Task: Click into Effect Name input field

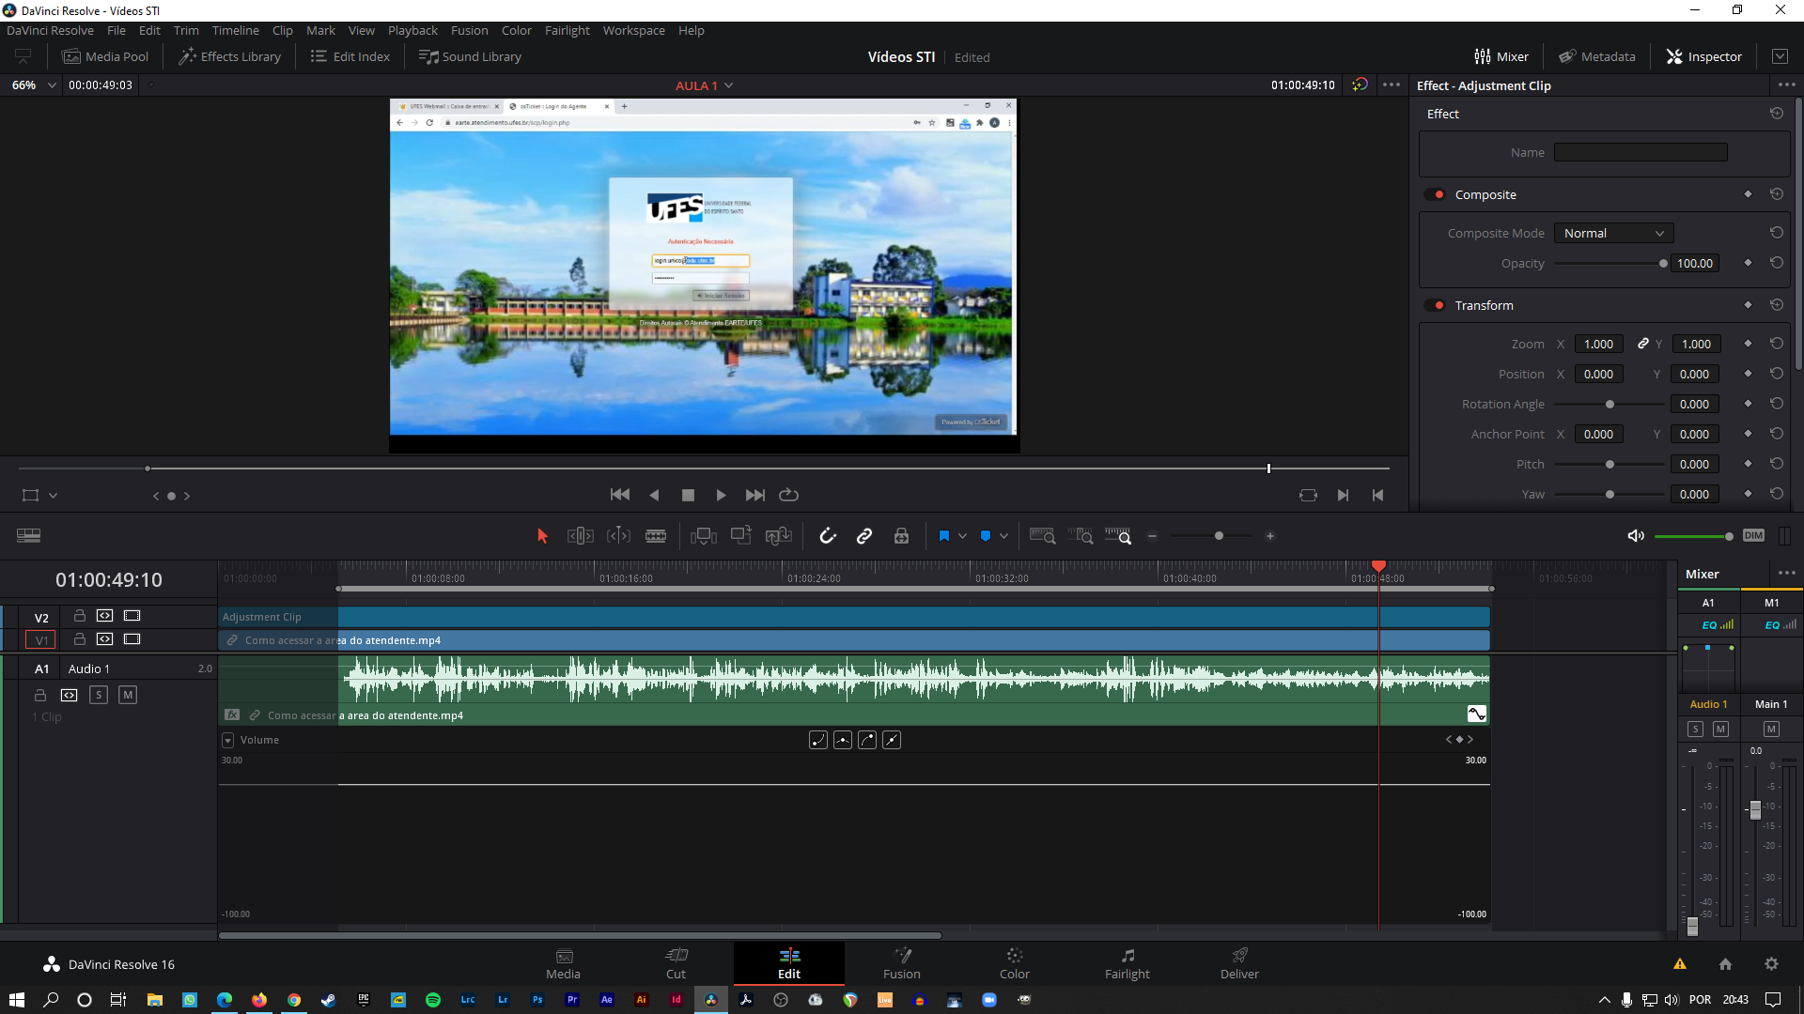Action: 1641,152
